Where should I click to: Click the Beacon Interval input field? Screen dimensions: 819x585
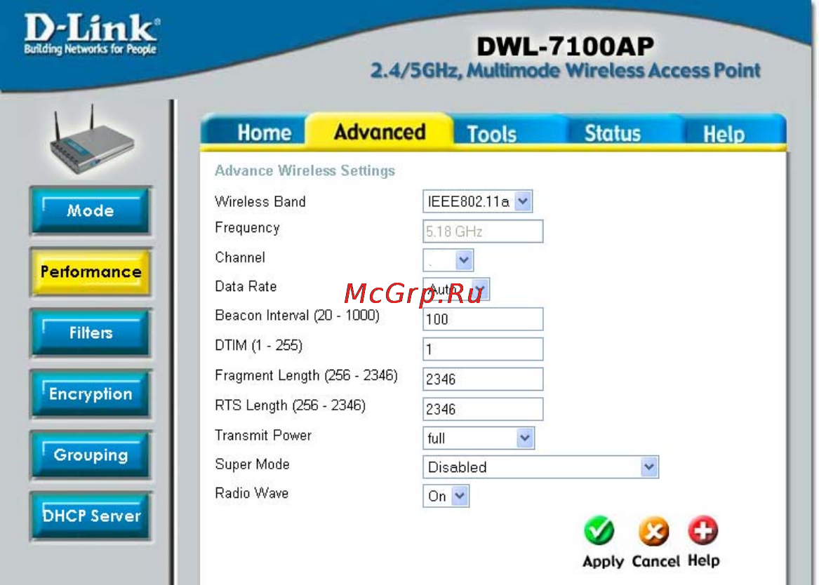click(483, 319)
